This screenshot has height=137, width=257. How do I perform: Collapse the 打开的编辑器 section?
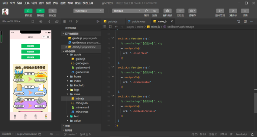click(x=63, y=34)
